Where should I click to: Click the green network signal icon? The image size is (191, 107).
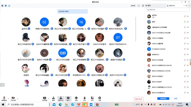9,6
